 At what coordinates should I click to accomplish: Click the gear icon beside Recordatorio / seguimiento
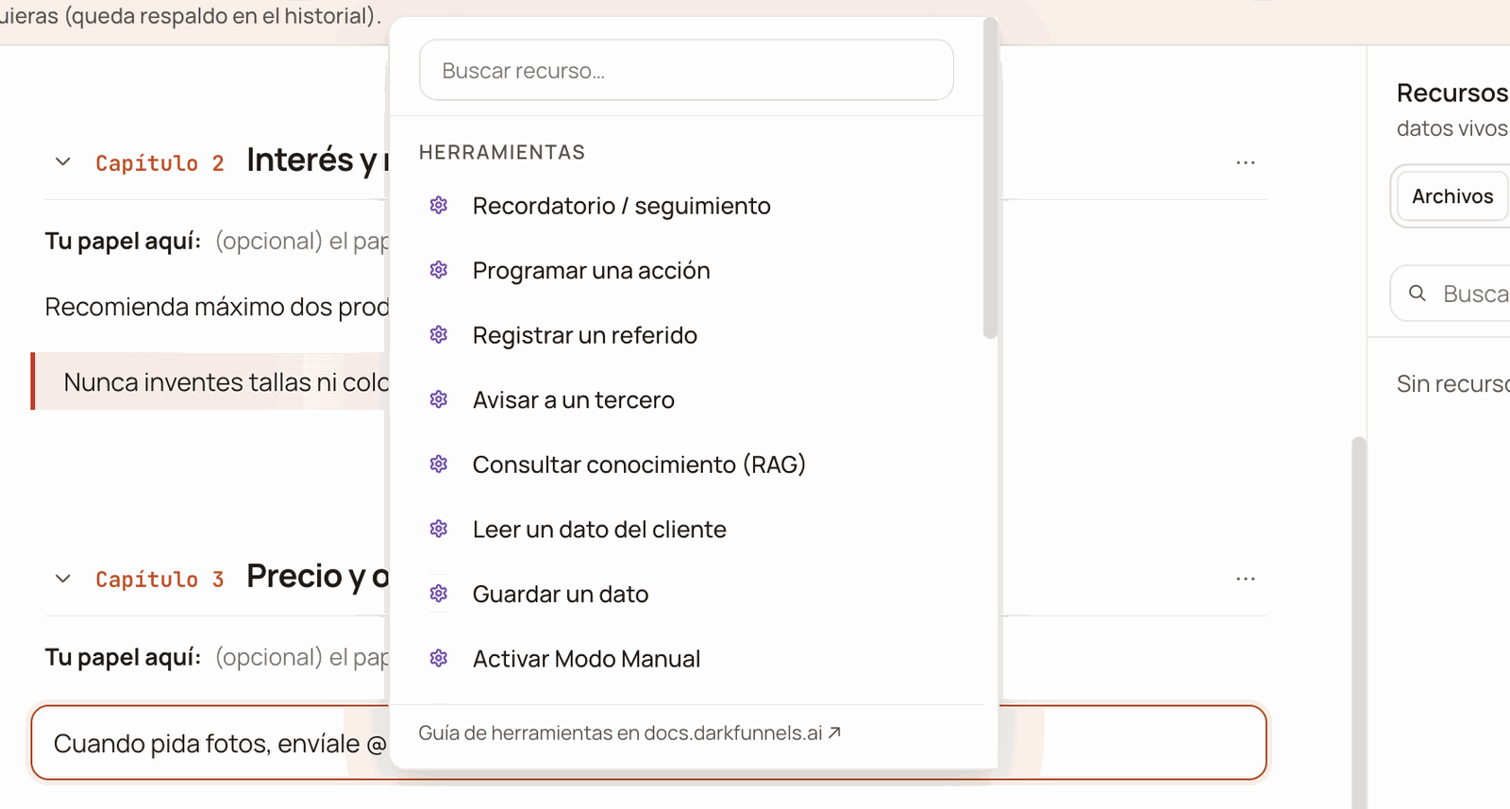point(439,206)
